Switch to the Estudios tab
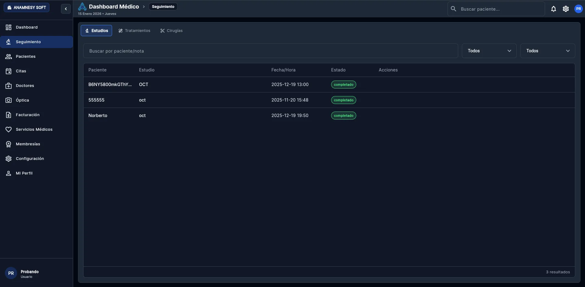 (x=96, y=31)
